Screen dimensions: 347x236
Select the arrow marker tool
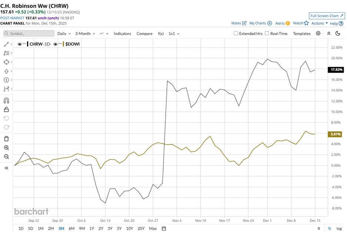[6, 71]
